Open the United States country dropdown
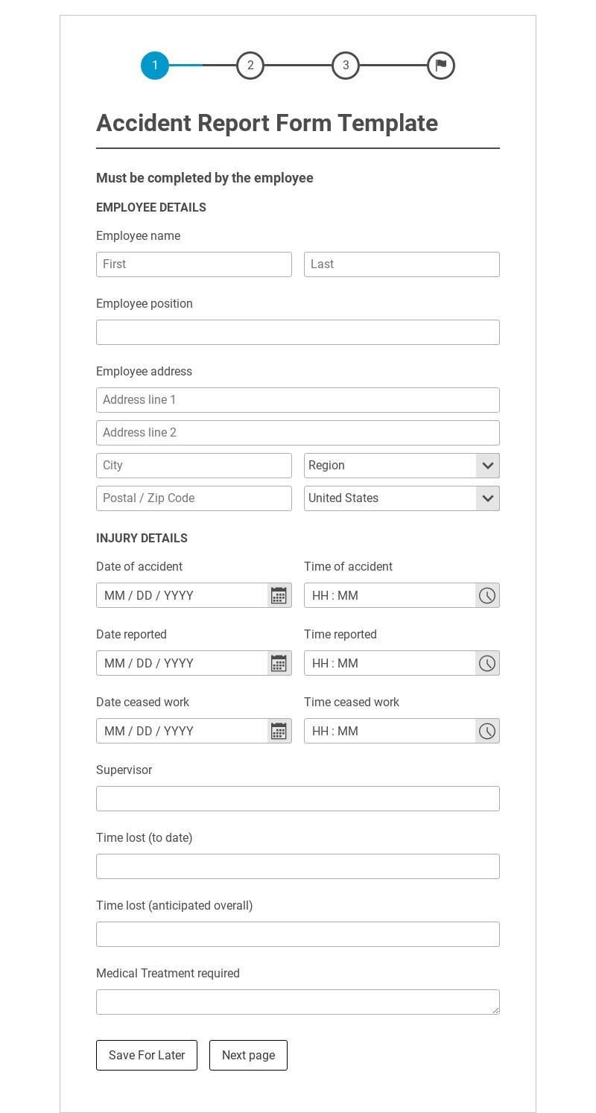The height and width of the screenshot is (1113, 596). 402,498
